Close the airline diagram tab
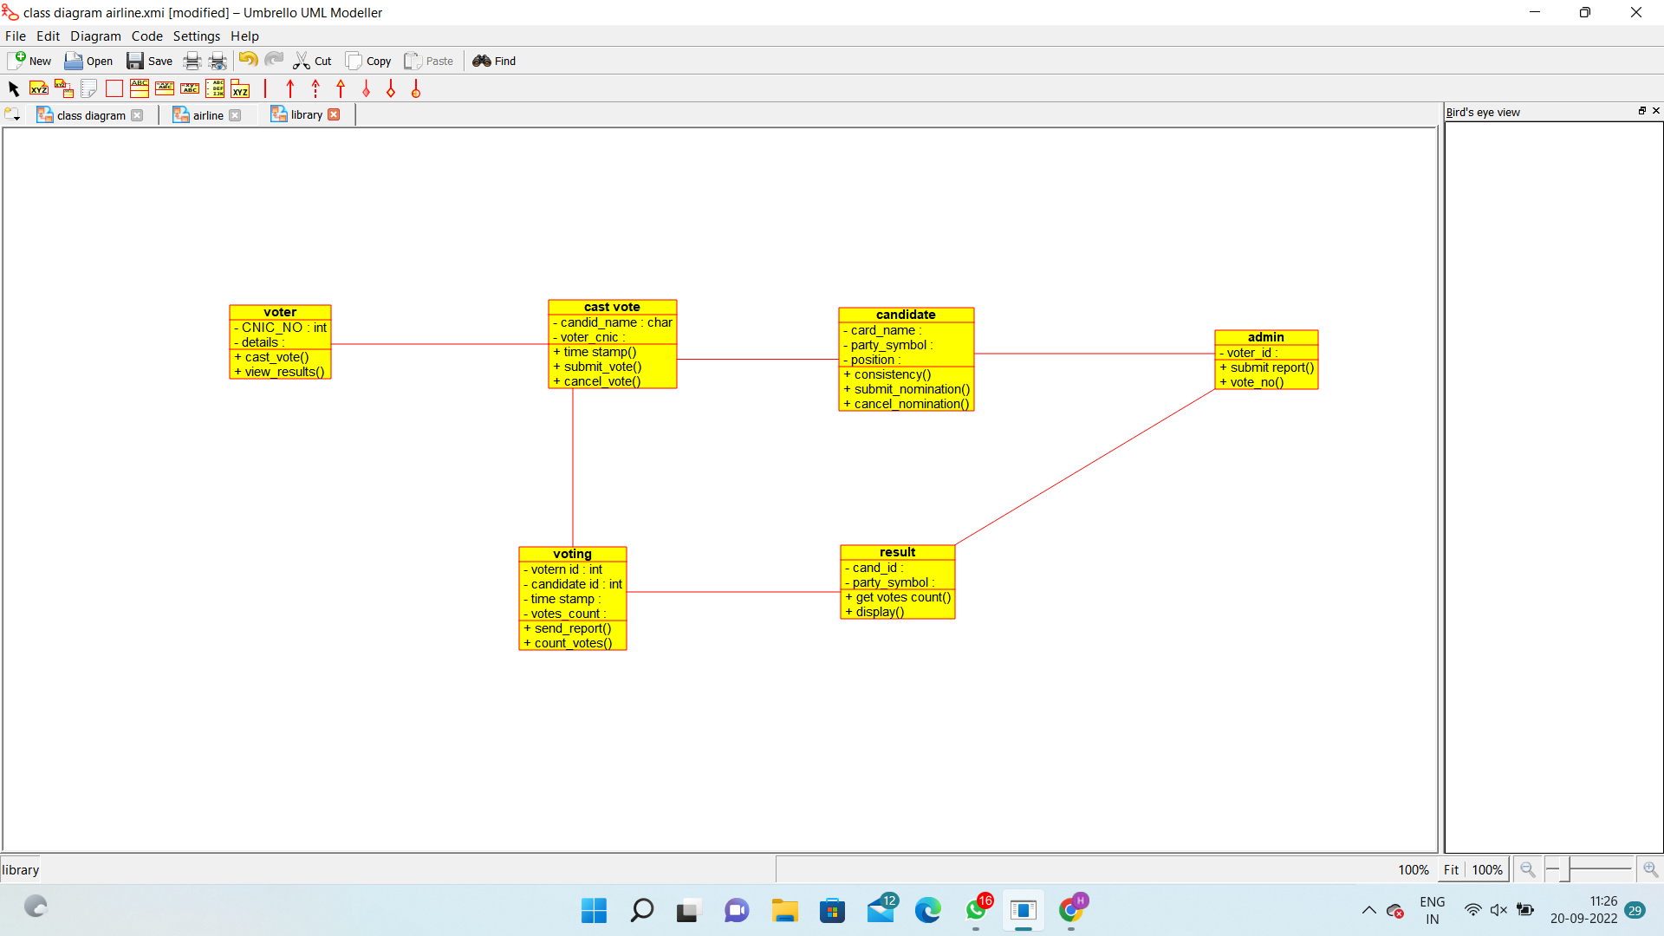The height and width of the screenshot is (936, 1664). tap(235, 115)
